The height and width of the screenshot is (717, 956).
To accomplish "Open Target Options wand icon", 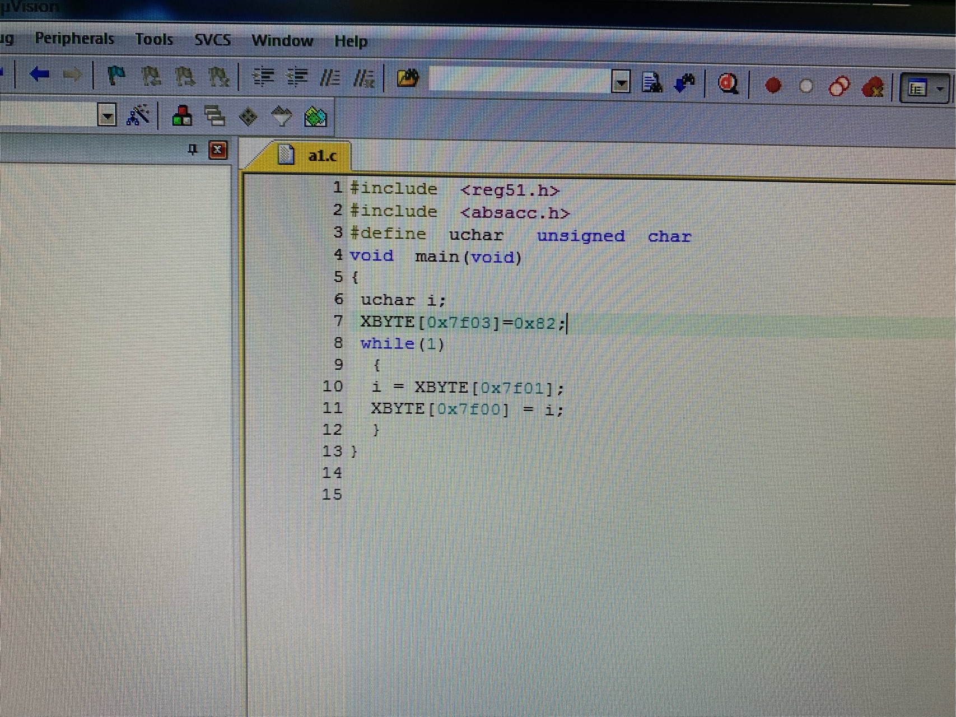I will coord(138,115).
